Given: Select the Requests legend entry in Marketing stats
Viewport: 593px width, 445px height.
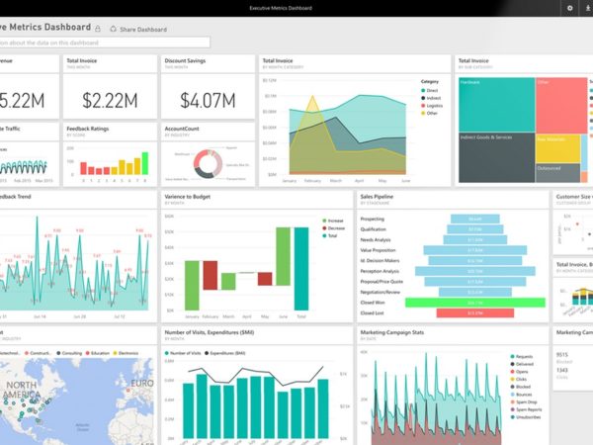Looking at the screenshot, I should 522,356.
